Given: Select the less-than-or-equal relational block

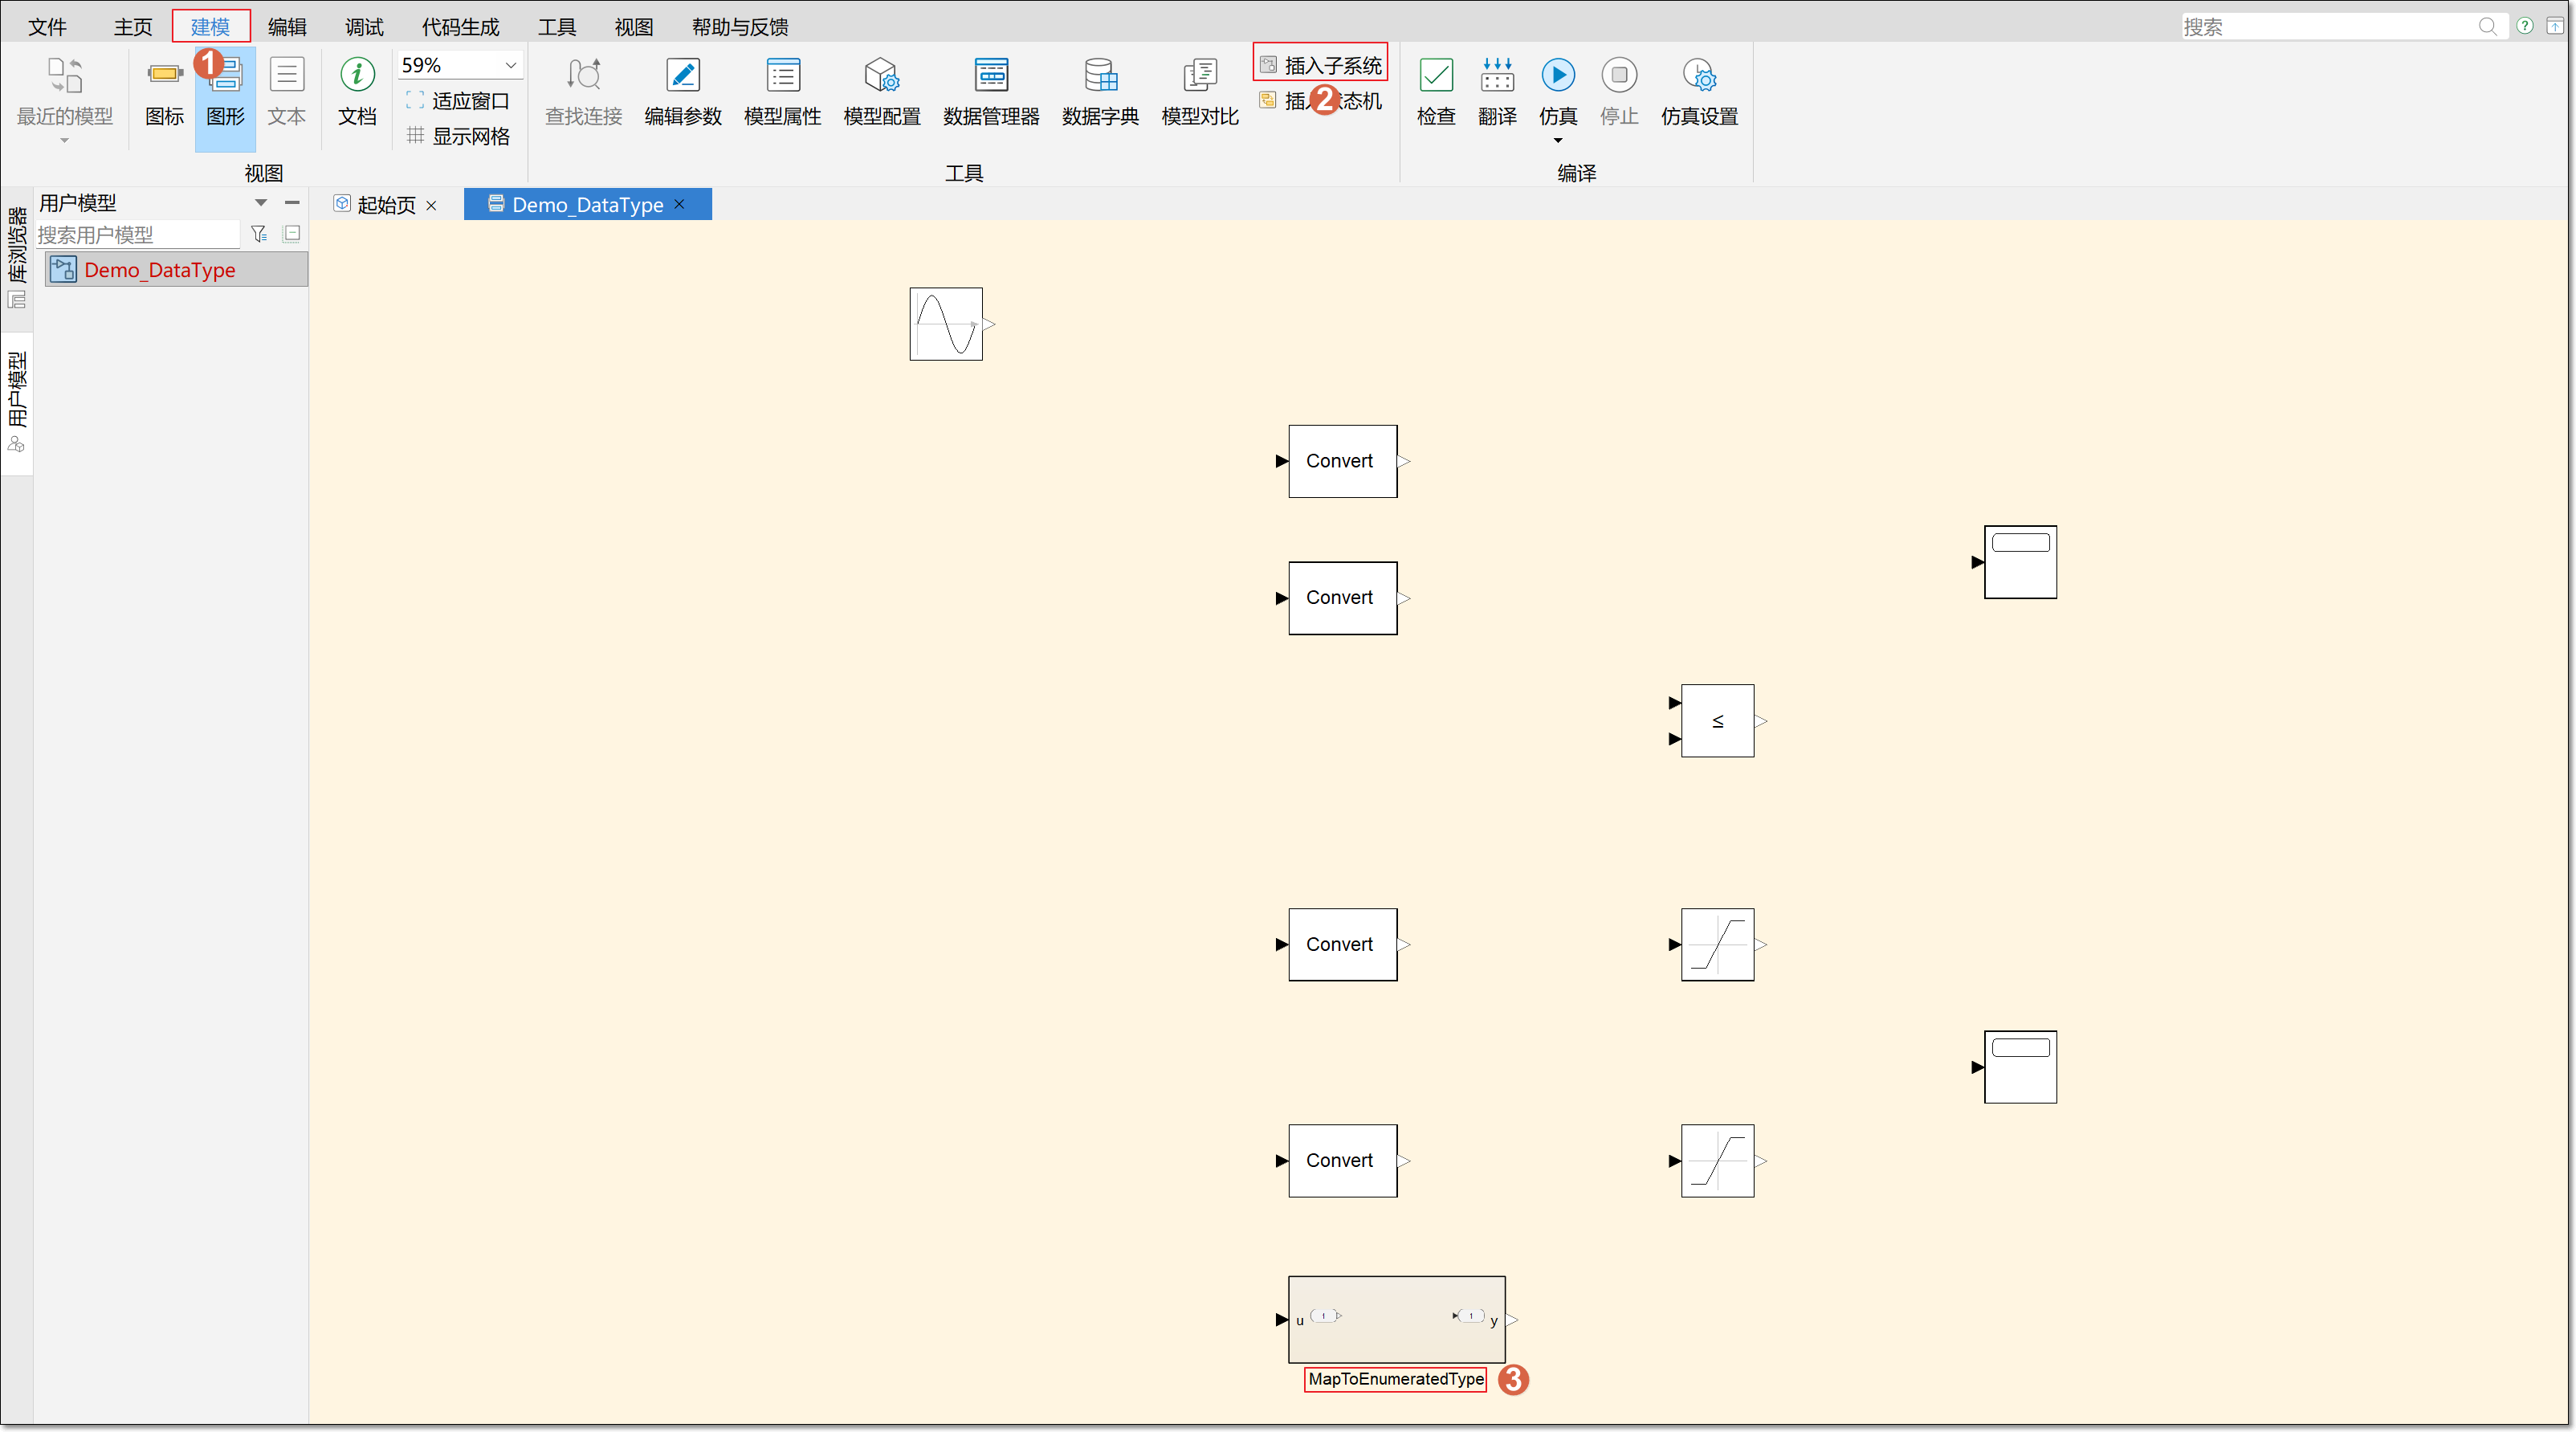Looking at the screenshot, I should (x=1717, y=721).
